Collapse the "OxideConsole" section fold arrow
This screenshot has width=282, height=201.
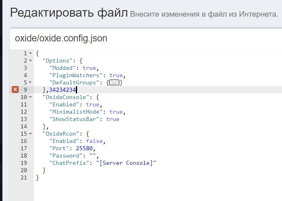point(30,97)
